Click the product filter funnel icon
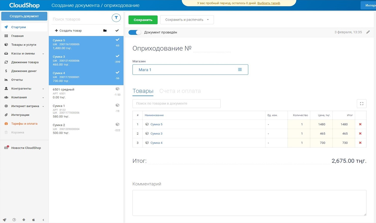Viewport: 376px width, 223px height. (116, 18)
